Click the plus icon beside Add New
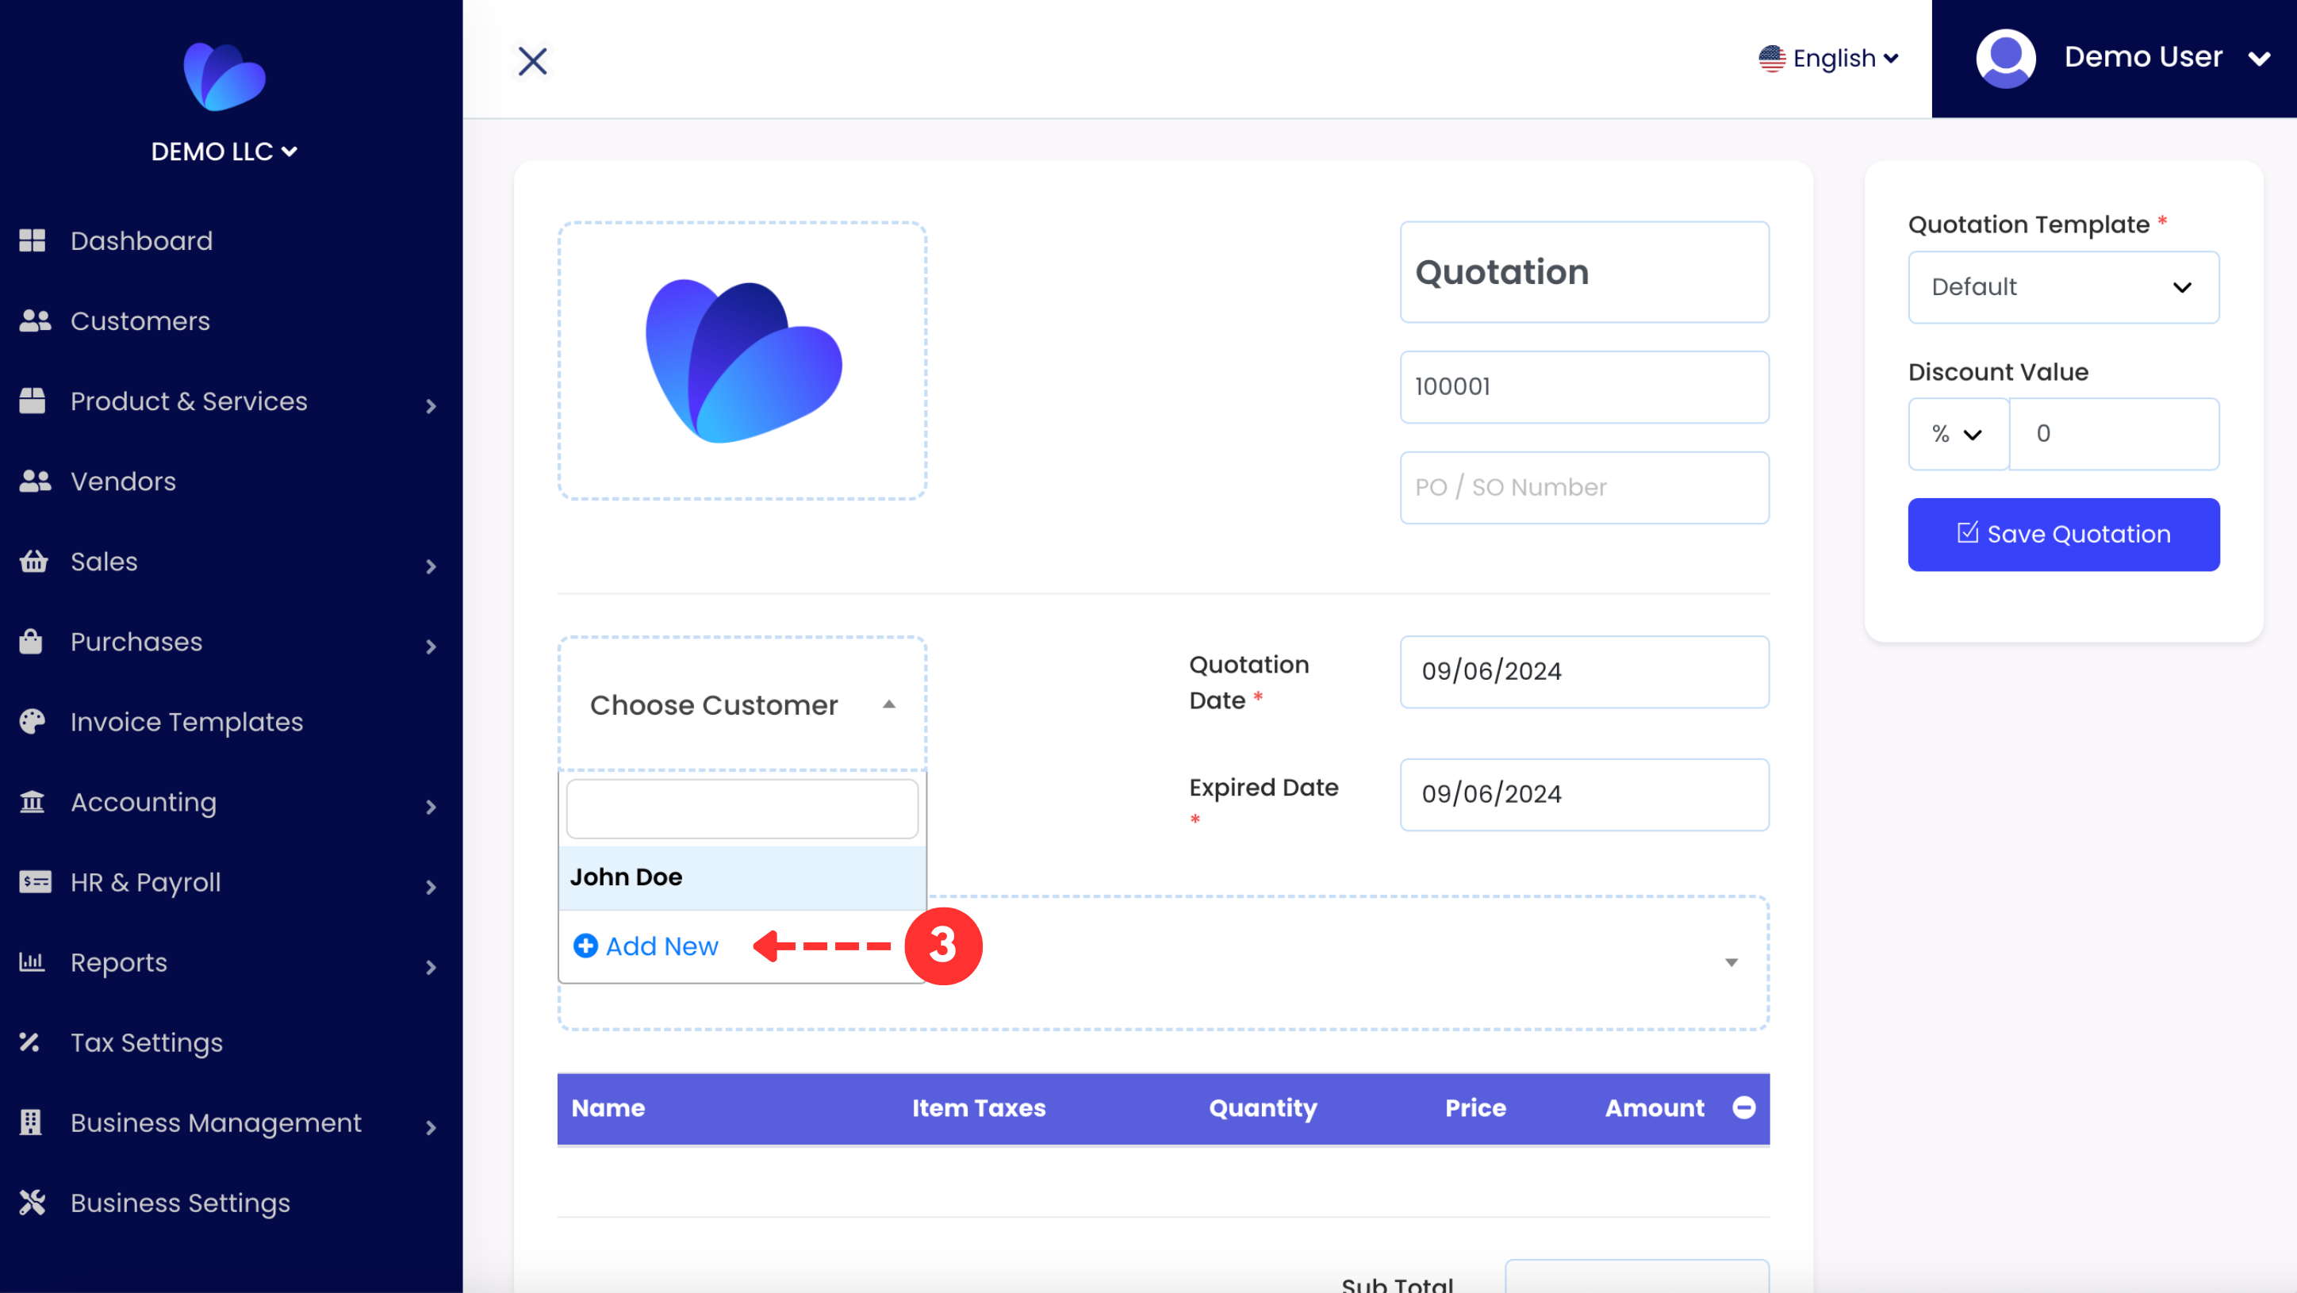 (x=585, y=946)
